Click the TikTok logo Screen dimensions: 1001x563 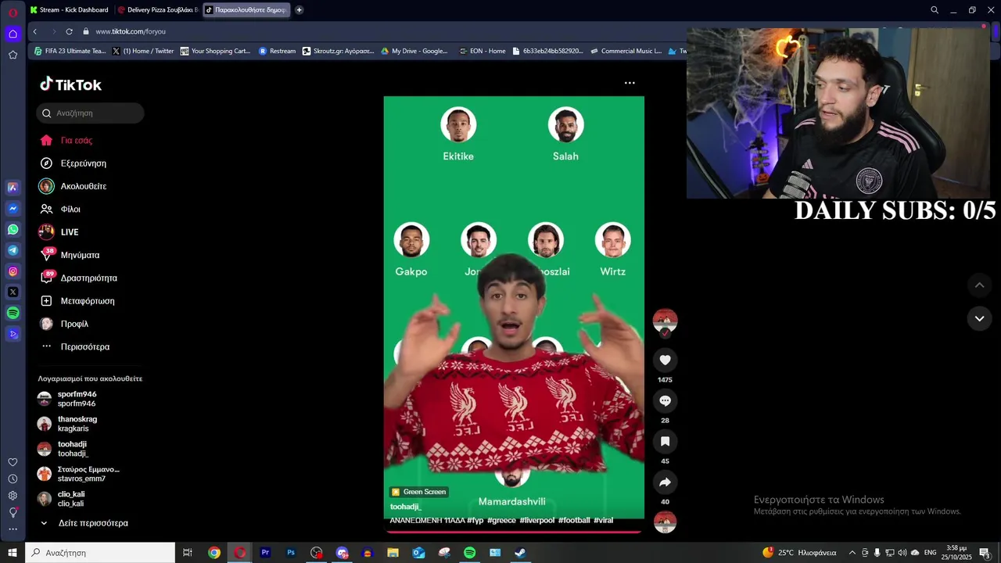click(x=70, y=84)
